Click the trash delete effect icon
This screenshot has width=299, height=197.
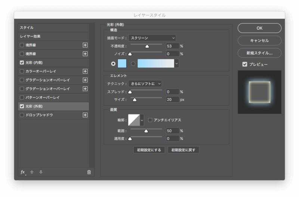(x=89, y=172)
